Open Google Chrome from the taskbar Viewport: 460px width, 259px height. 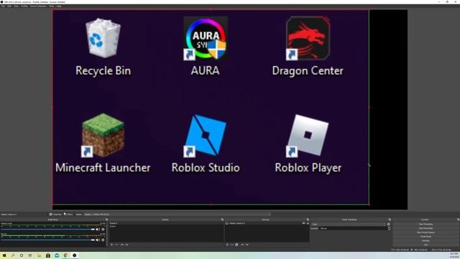point(65,255)
